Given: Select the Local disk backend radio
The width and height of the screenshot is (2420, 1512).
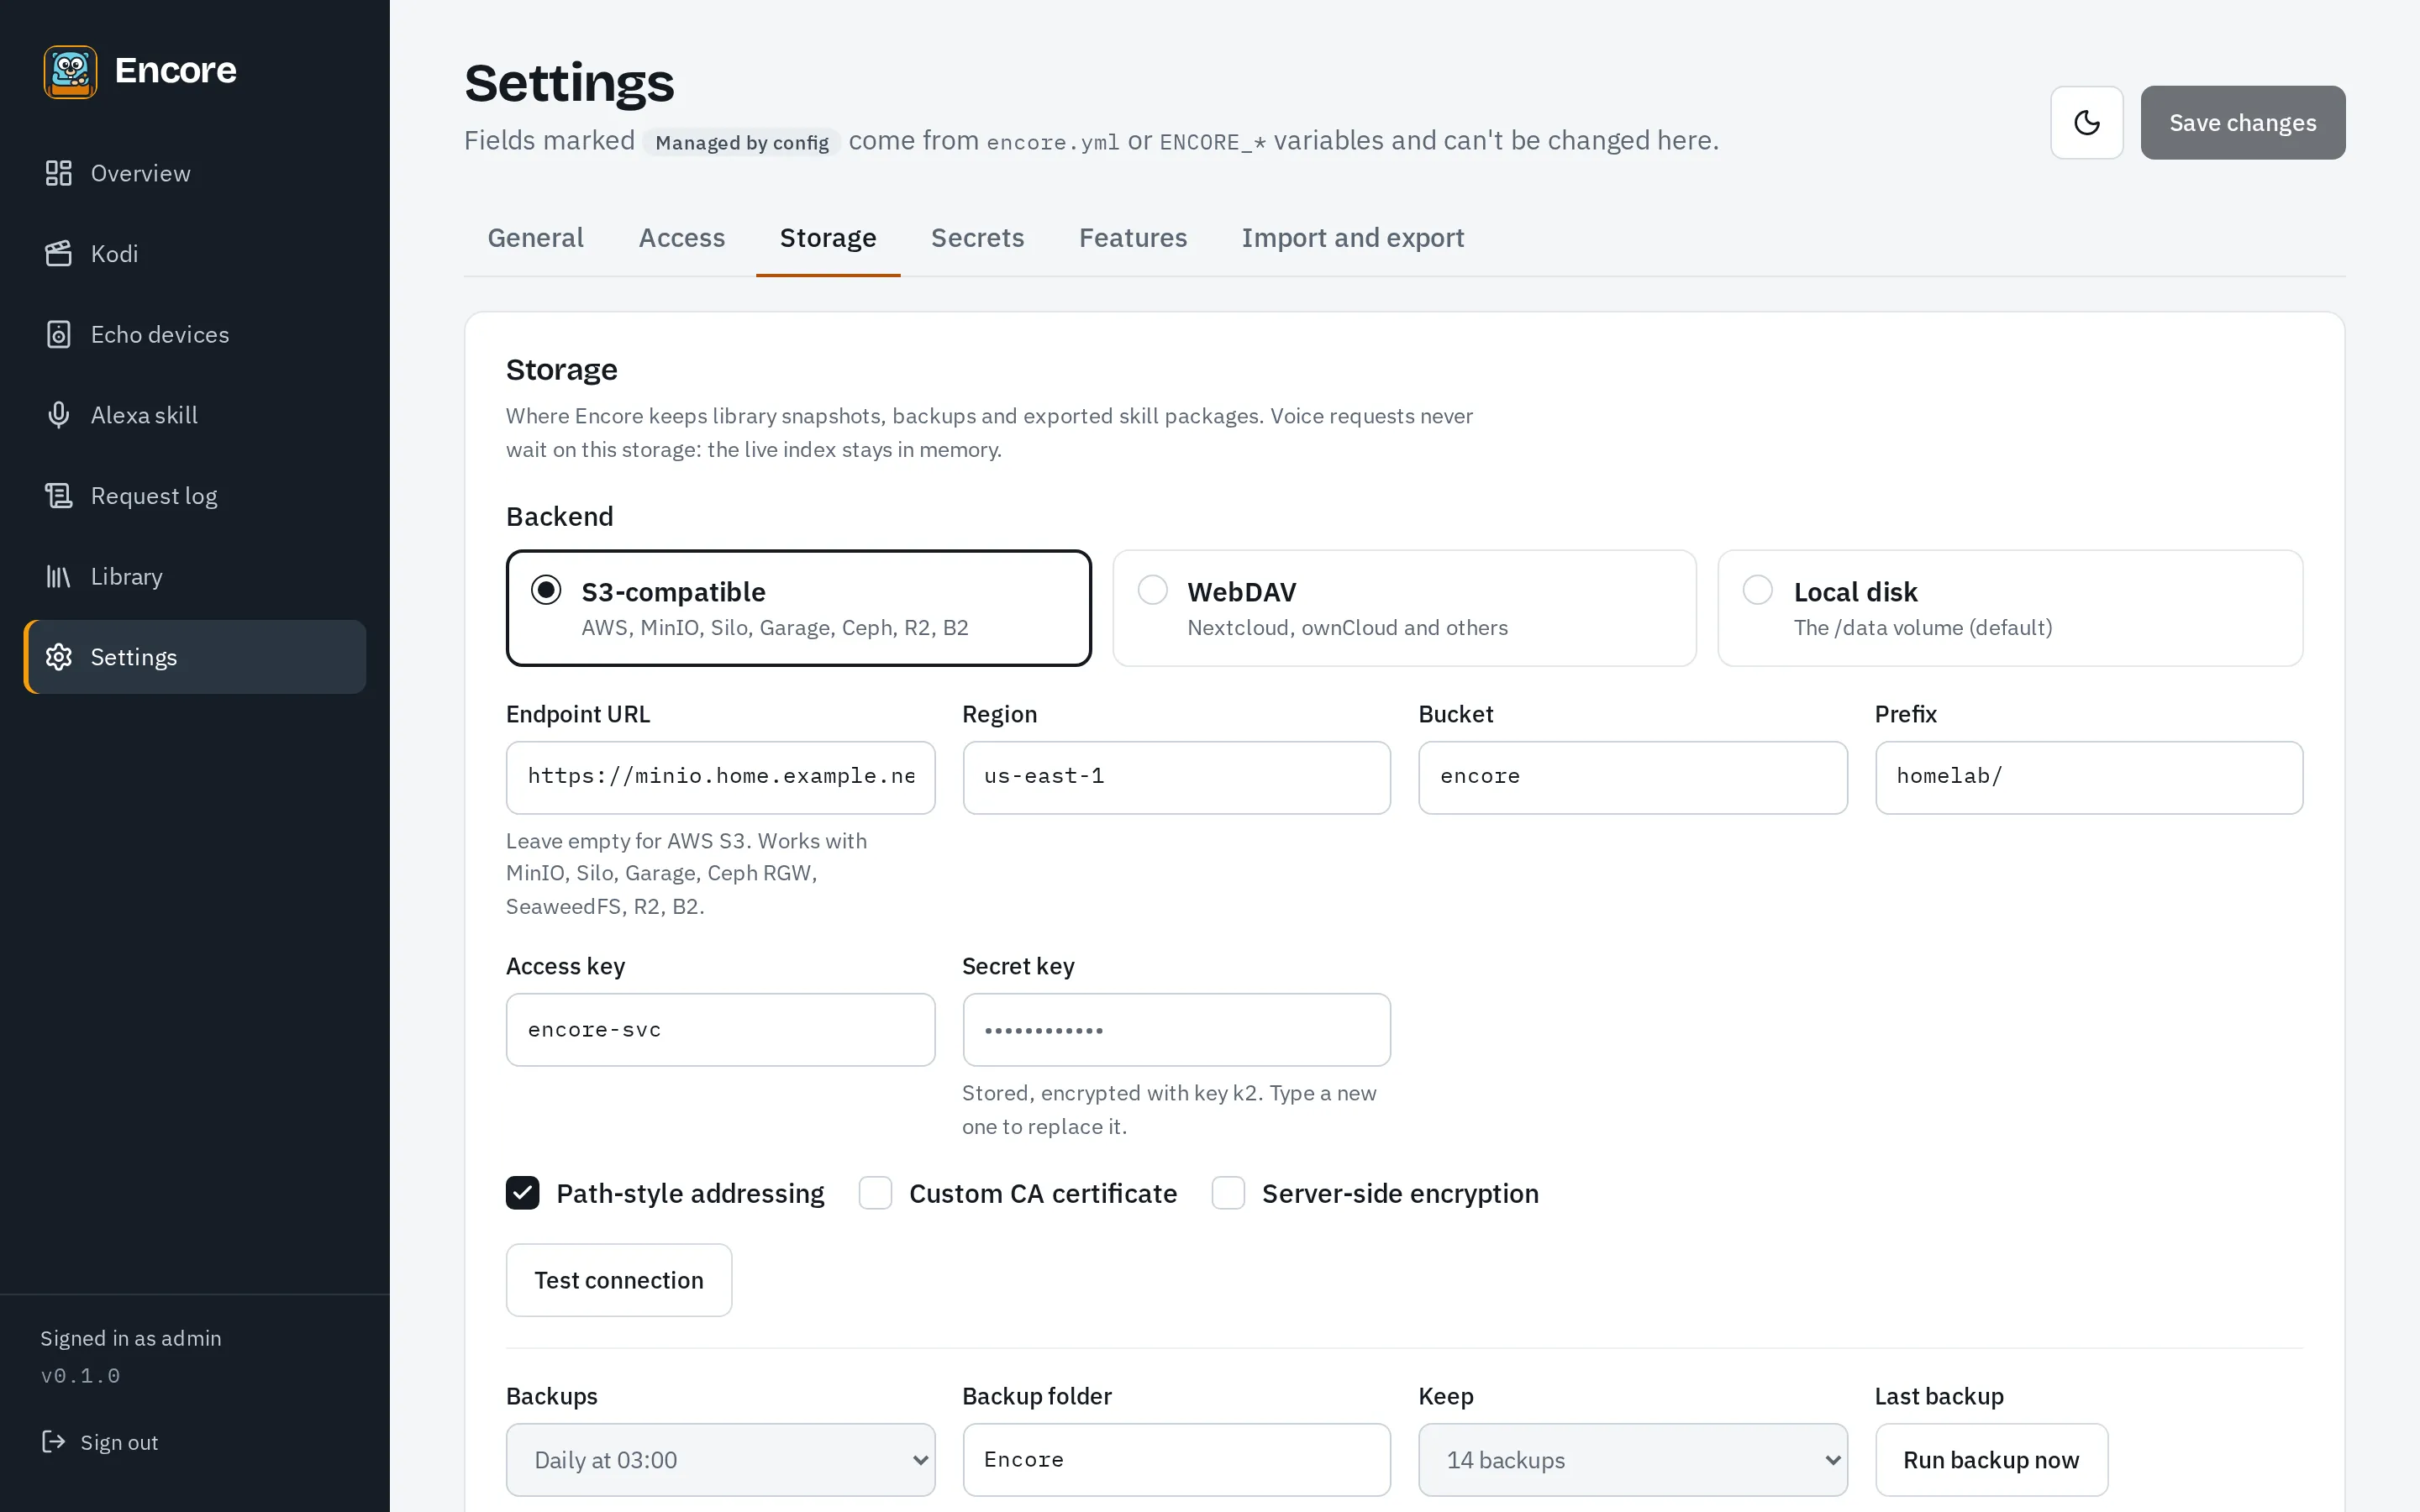Looking at the screenshot, I should pyautogui.click(x=1757, y=590).
